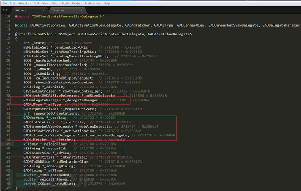The height and width of the screenshot is (191, 301).
Task: Open the Edit menu
Action: (12, 3)
